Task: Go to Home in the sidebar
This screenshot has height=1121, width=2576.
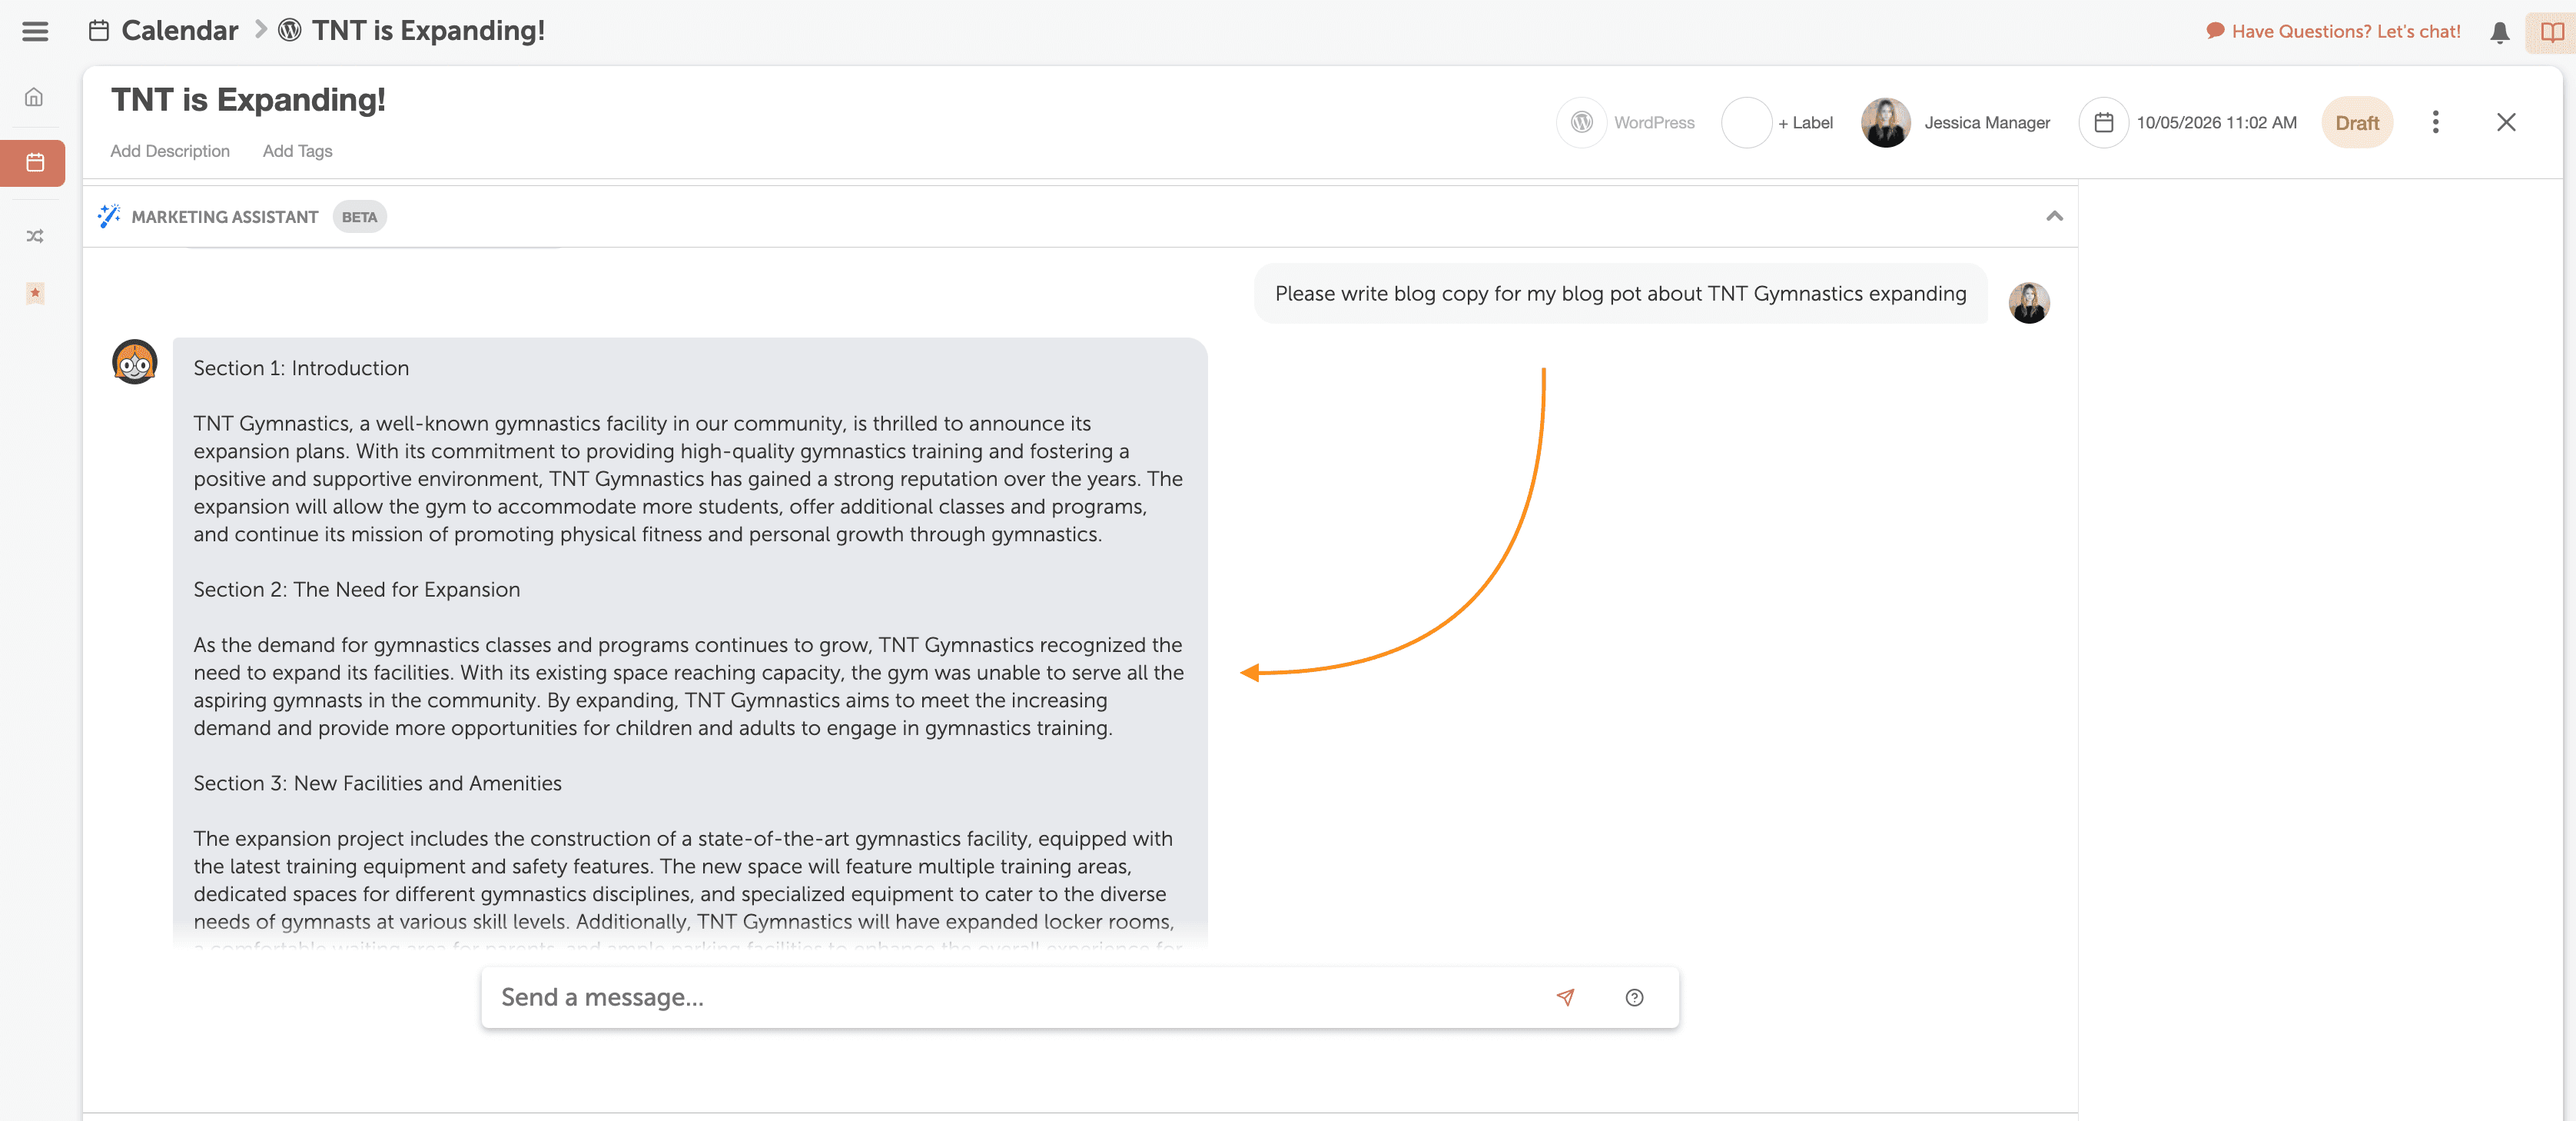Action: click(x=34, y=97)
